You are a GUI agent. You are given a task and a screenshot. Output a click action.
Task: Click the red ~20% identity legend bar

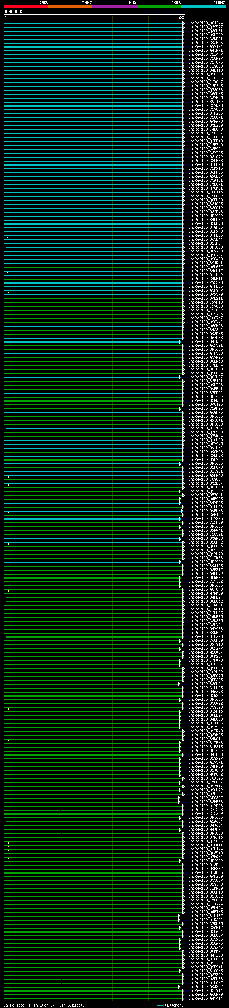click(x=25, y=6)
